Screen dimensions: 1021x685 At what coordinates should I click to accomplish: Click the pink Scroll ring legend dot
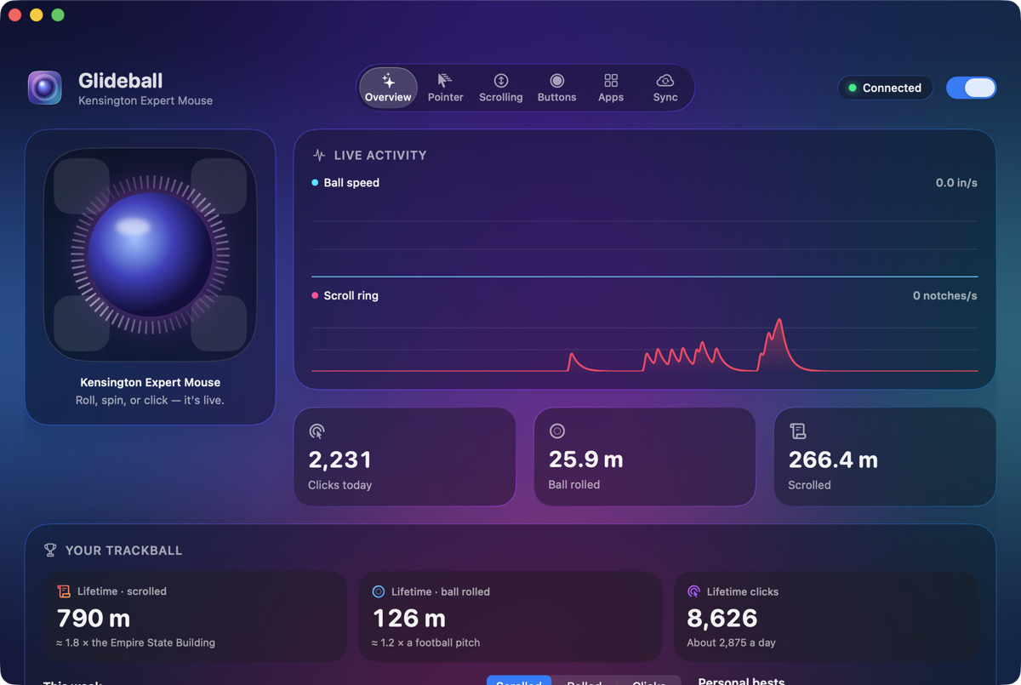pyautogui.click(x=315, y=296)
